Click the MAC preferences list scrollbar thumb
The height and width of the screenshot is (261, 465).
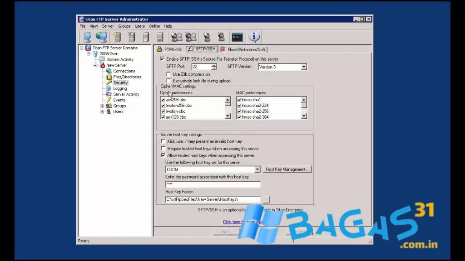click(x=304, y=105)
